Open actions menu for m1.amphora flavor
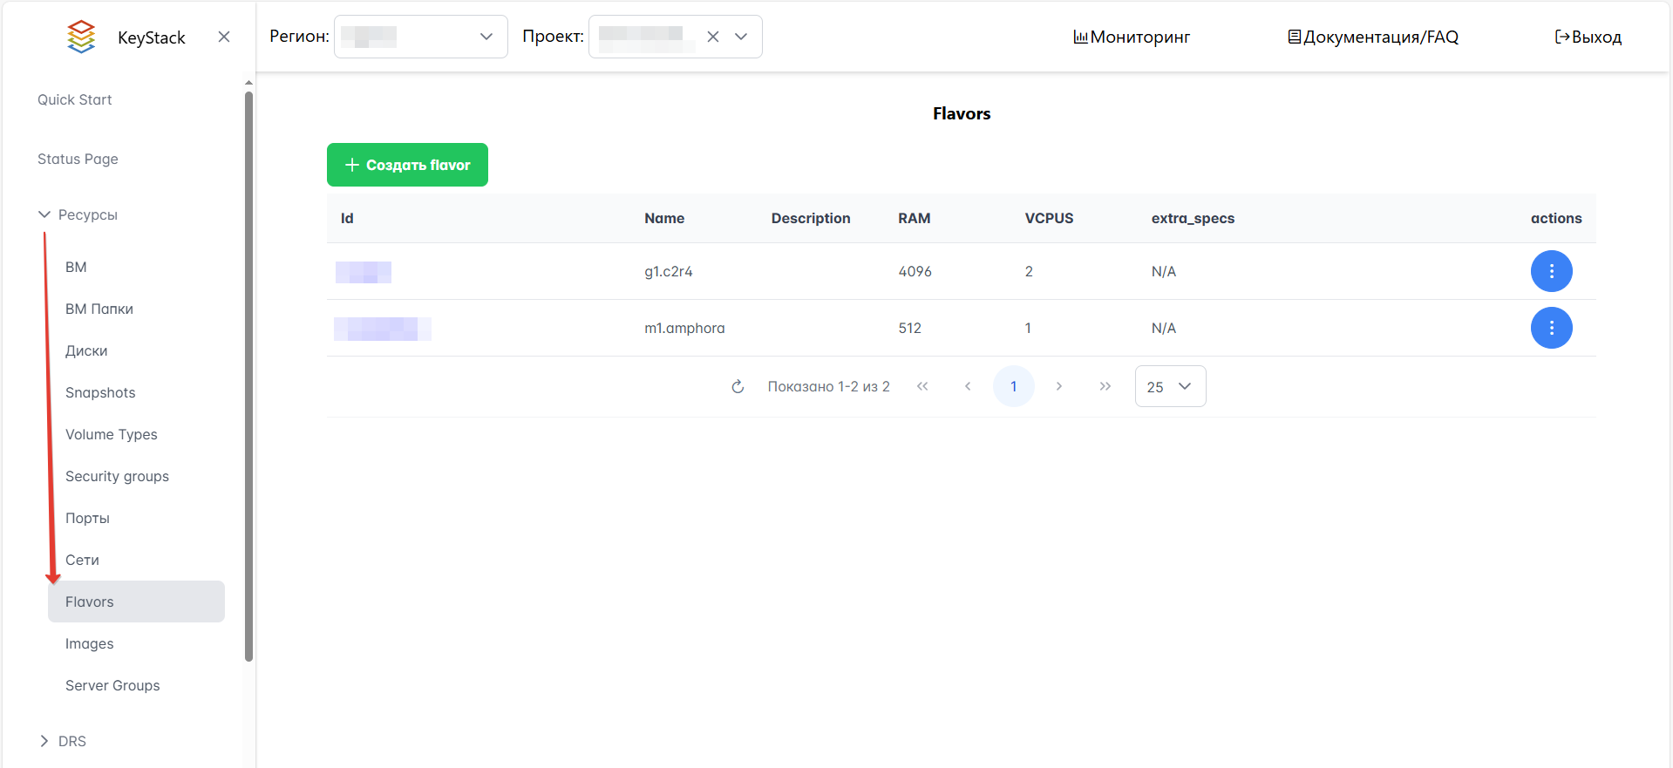1673x768 pixels. (x=1551, y=328)
